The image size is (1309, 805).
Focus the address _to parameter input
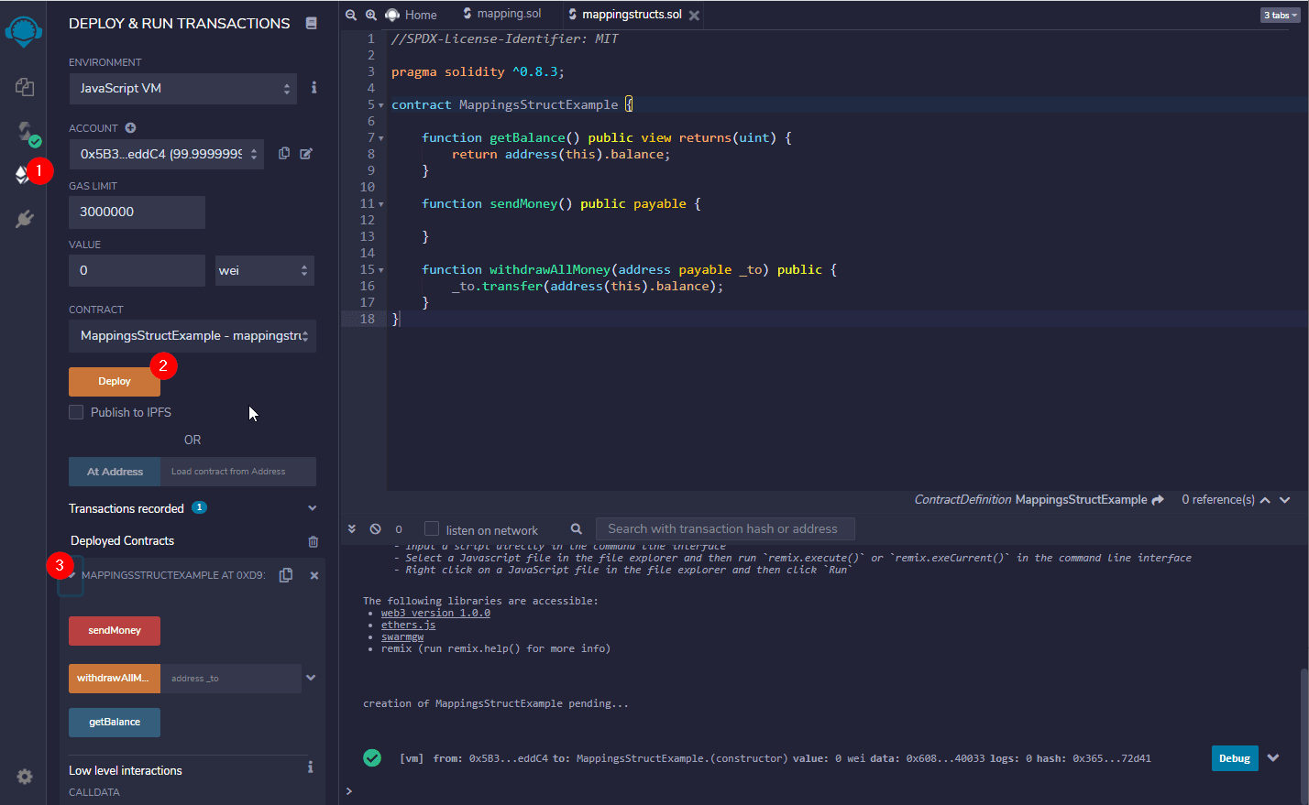point(231,678)
